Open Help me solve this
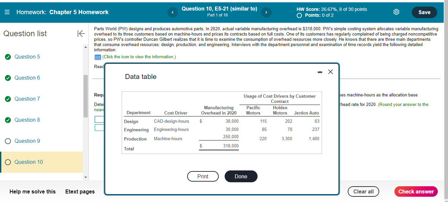The width and height of the screenshot is (448, 202). [x=33, y=191]
